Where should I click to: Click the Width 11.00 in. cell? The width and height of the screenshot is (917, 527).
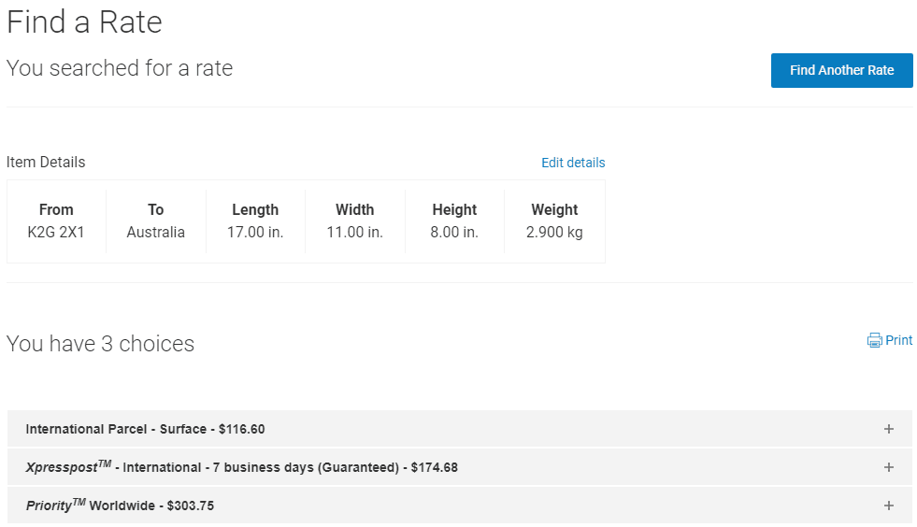pyautogui.click(x=355, y=221)
